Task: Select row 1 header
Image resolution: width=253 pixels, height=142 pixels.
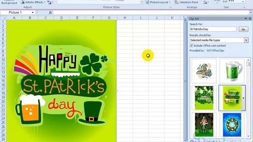Action: [3, 22]
